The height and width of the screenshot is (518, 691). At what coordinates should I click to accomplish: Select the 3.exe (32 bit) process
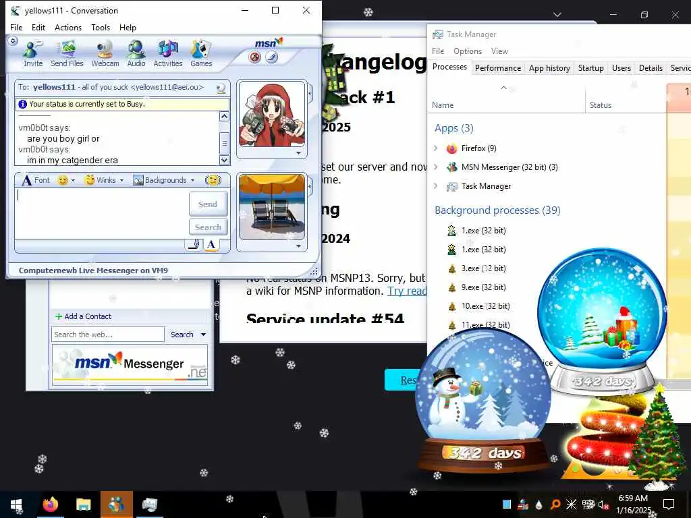tap(483, 268)
